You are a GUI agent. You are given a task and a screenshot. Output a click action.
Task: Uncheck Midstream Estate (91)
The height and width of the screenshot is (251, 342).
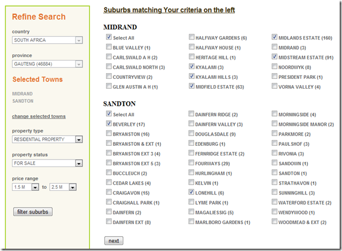coord(274,57)
